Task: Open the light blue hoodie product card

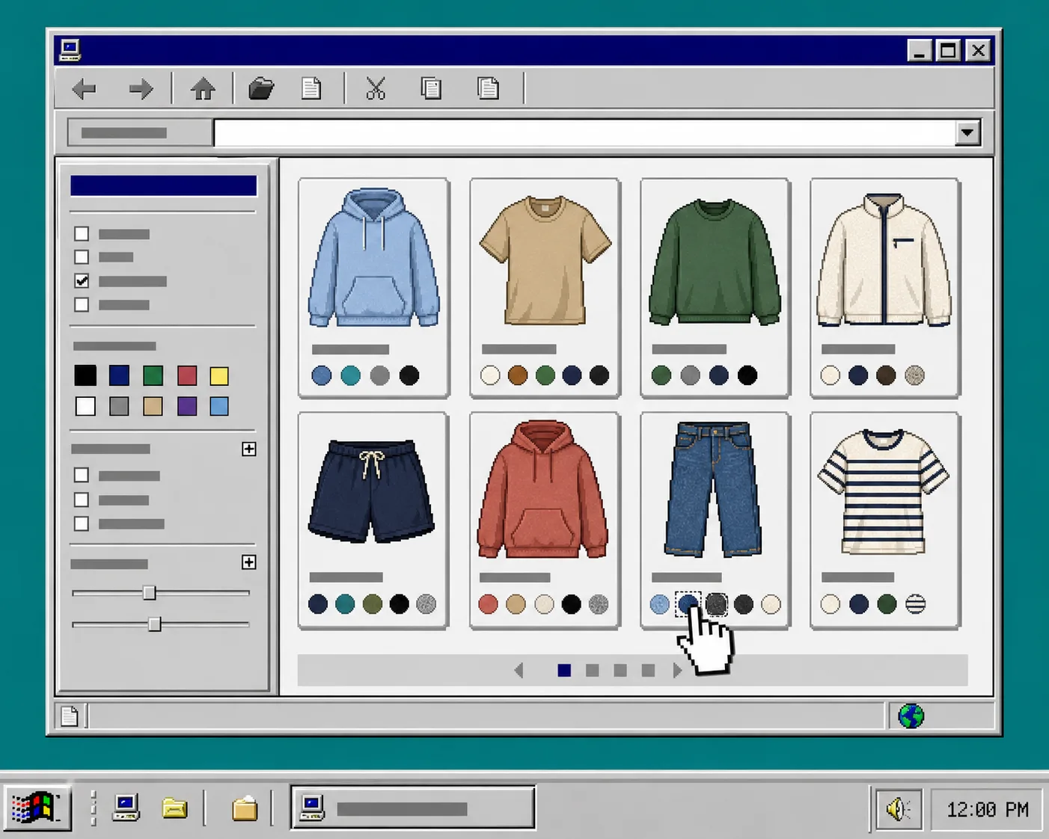Action: [x=373, y=288]
